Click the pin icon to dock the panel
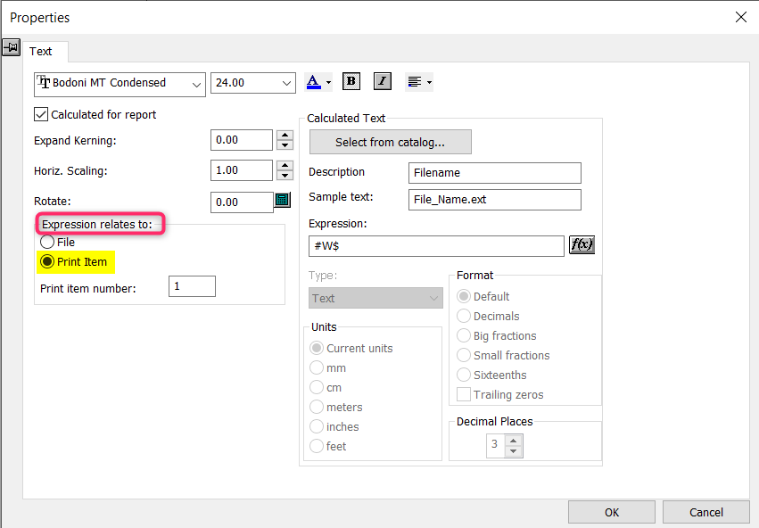The width and height of the screenshot is (759, 528). point(12,46)
